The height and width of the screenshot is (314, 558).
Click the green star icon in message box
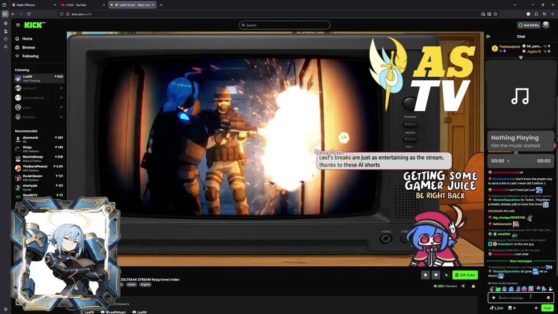click(x=493, y=298)
